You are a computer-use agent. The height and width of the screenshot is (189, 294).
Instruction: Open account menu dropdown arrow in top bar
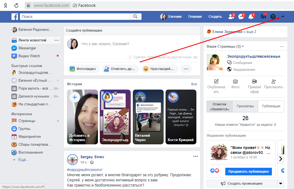tap(283, 17)
